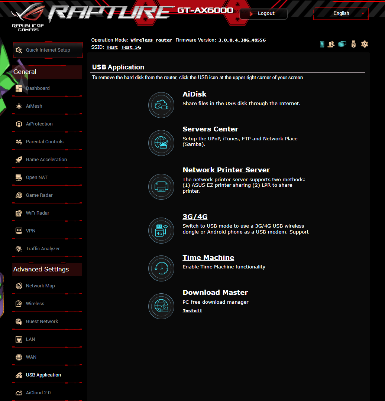The height and width of the screenshot is (401, 385).
Task: Click the settings gear icon in header
Action: [x=365, y=44]
